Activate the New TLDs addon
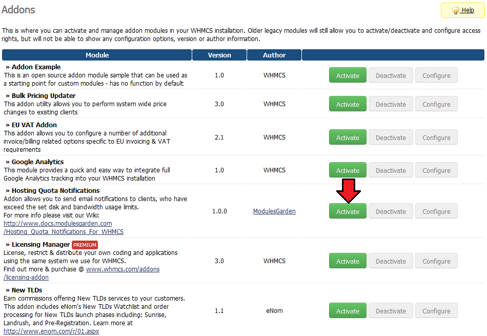 [348, 310]
